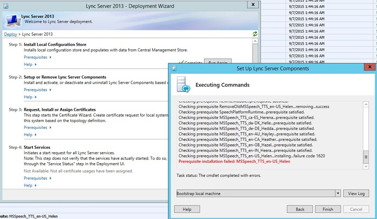The width and height of the screenshot is (377, 219).
Task: Click the Deployment Wizard title bar icon
Action: pos(6,6)
